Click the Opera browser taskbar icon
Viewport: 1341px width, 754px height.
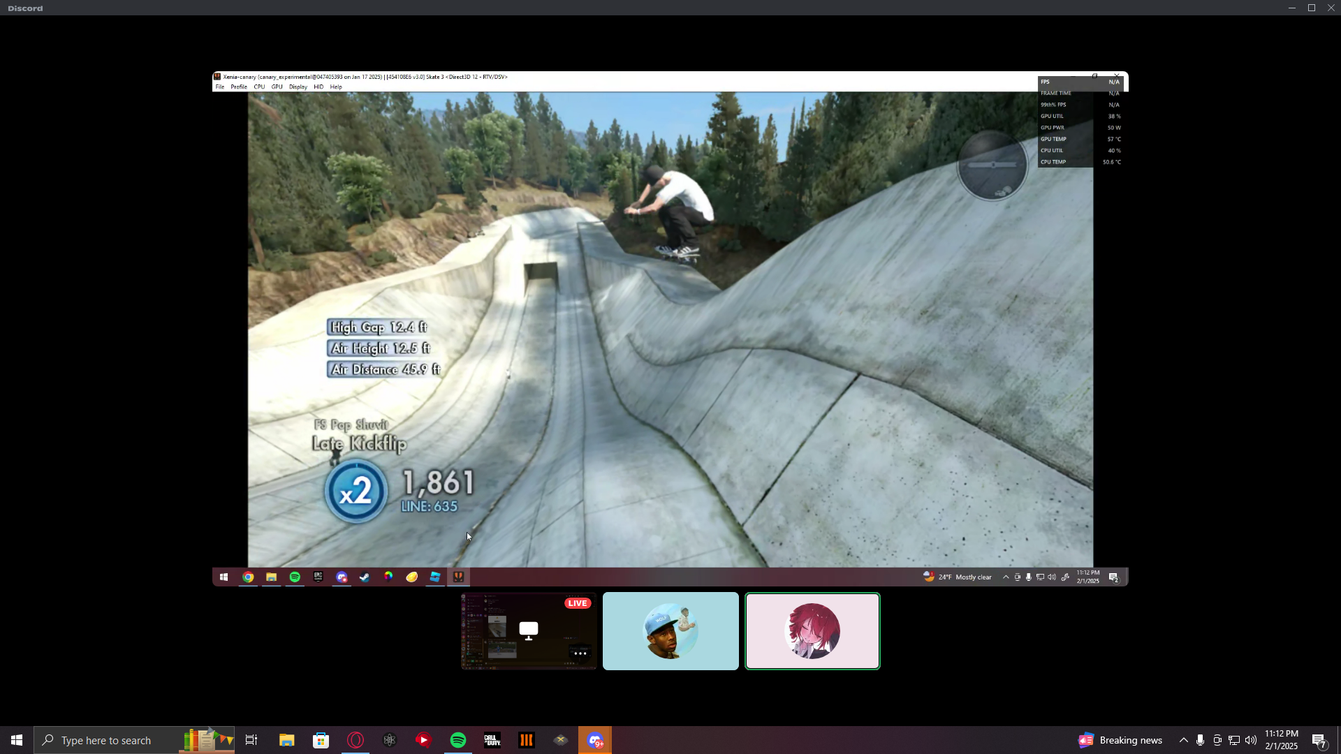(356, 740)
